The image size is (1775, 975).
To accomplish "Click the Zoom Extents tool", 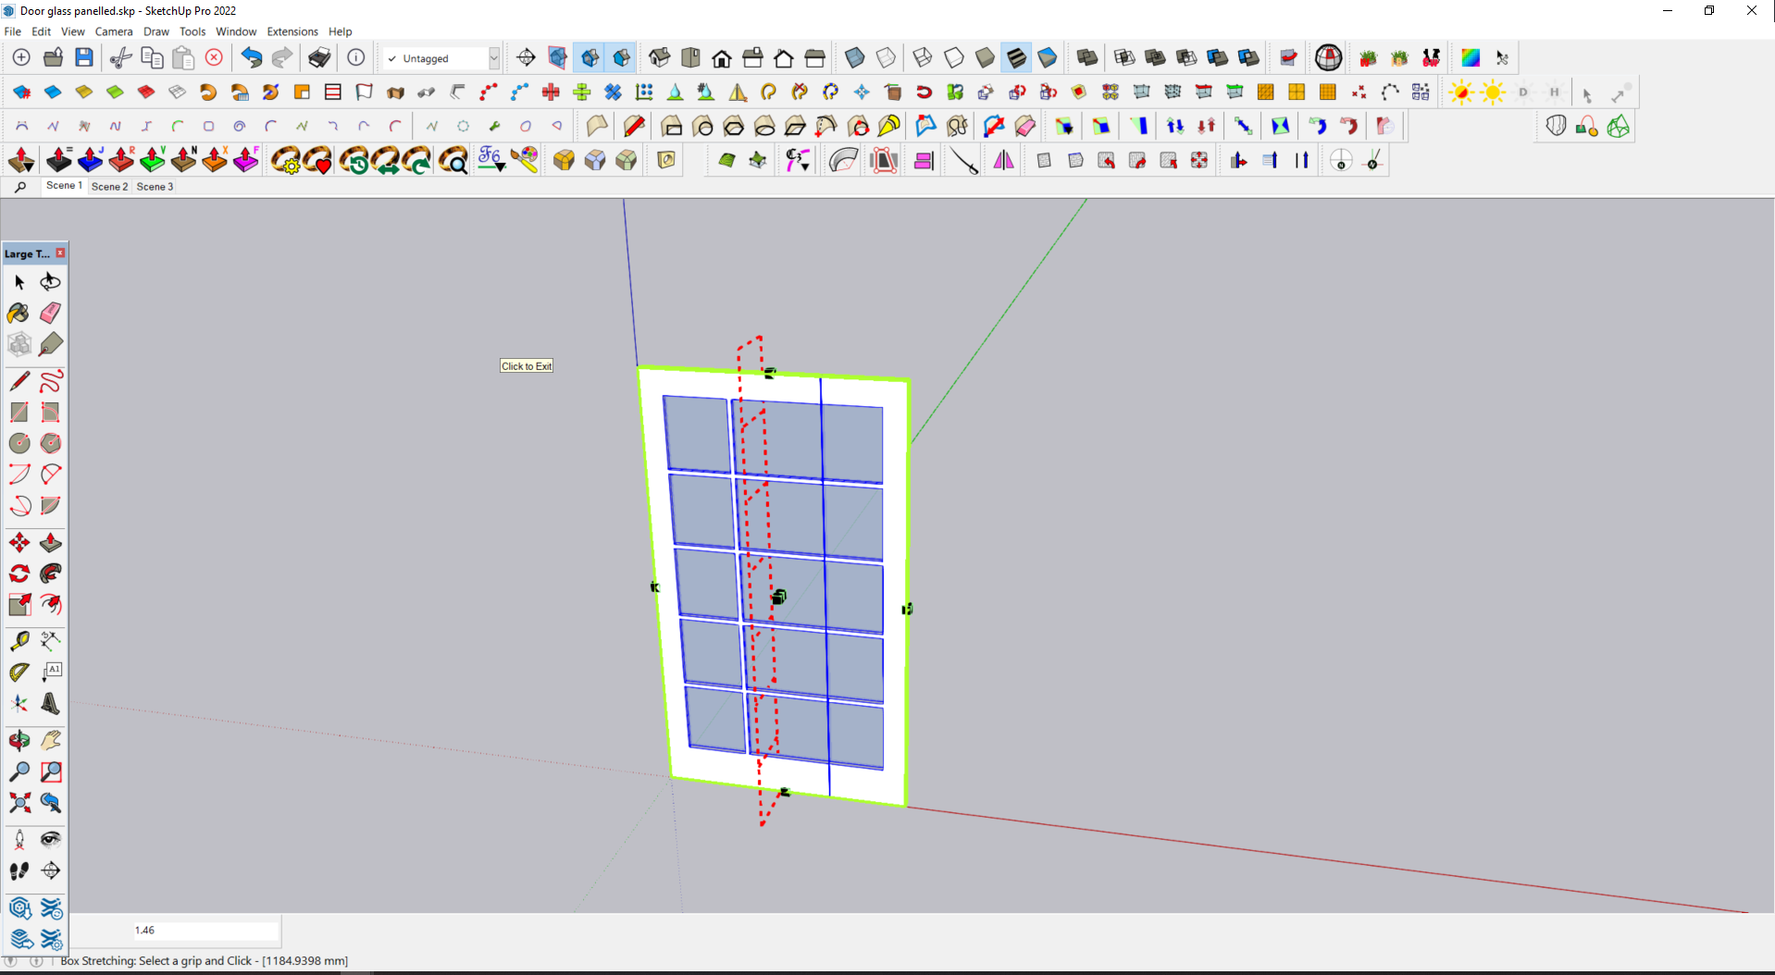I will click(x=19, y=802).
